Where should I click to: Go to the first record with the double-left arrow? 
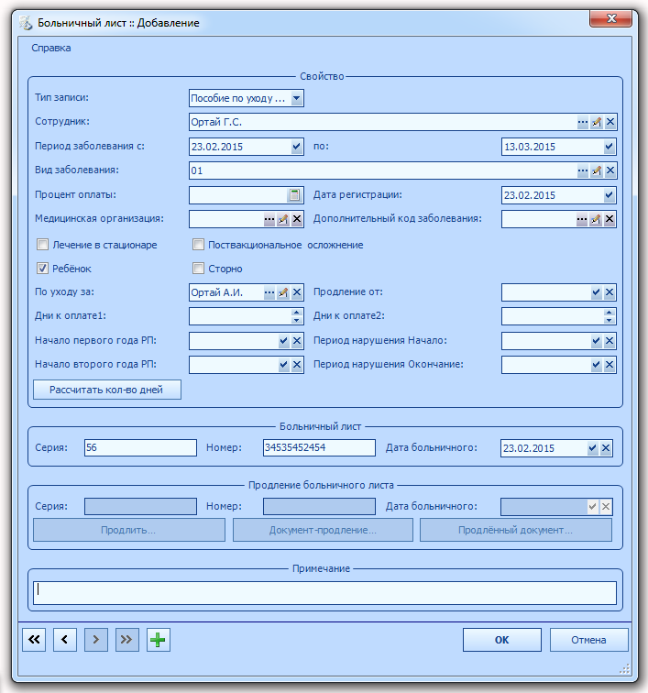point(34,640)
